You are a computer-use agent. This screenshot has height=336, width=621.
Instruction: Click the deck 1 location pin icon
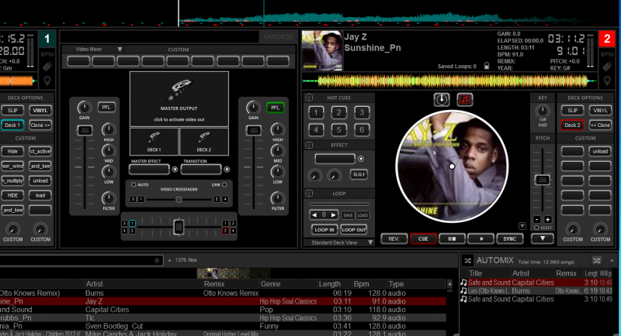(x=47, y=81)
